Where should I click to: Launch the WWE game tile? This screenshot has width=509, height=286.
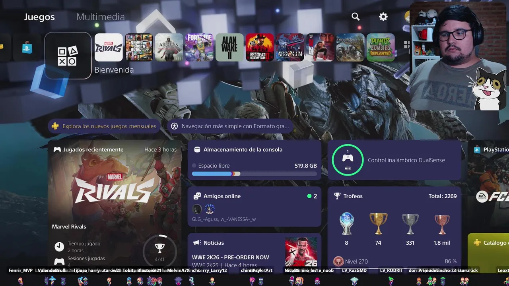320,47
